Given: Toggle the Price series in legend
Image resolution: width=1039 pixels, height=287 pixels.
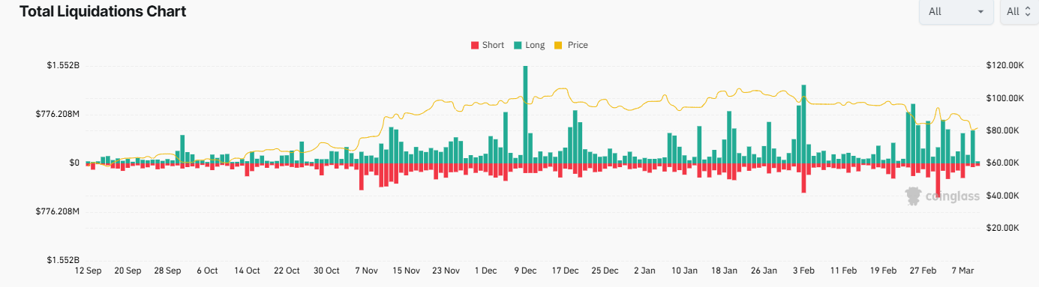Looking at the screenshot, I should (571, 45).
